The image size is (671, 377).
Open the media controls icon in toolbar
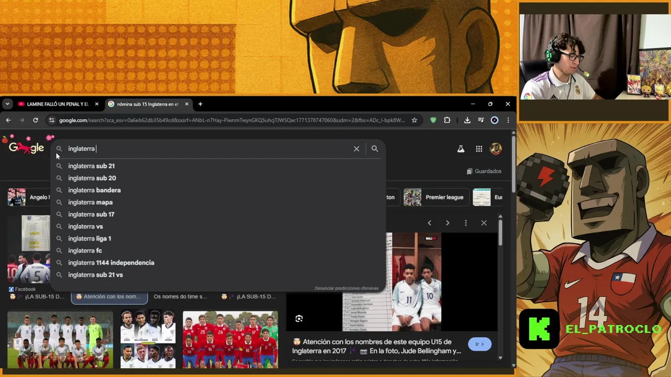[x=481, y=120]
